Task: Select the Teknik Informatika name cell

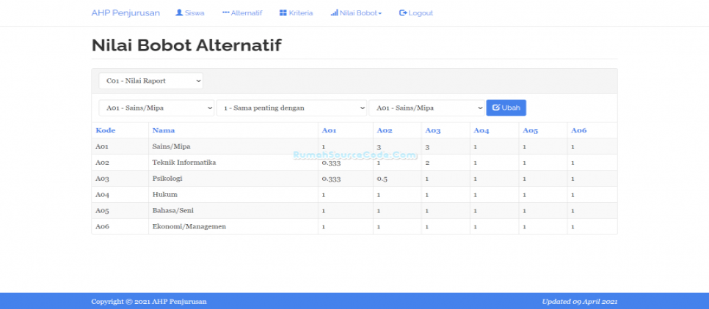Action: click(233, 163)
